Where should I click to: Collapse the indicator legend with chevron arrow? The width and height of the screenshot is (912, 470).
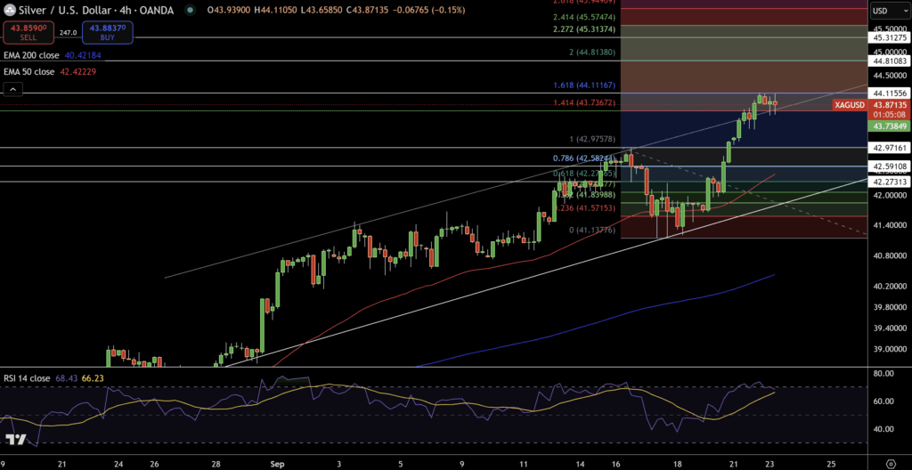point(12,89)
